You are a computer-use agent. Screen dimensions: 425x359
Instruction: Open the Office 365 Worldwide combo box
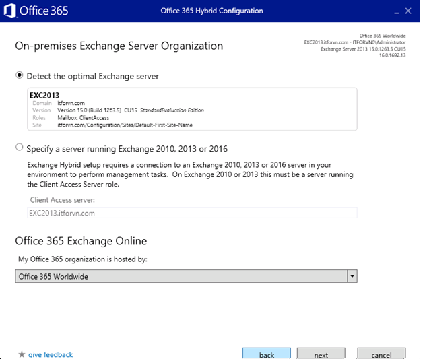(181, 276)
